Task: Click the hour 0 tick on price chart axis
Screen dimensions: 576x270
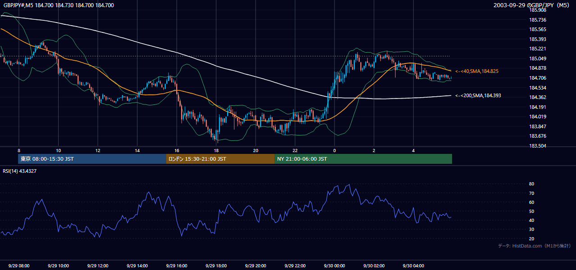Action: (x=334, y=150)
